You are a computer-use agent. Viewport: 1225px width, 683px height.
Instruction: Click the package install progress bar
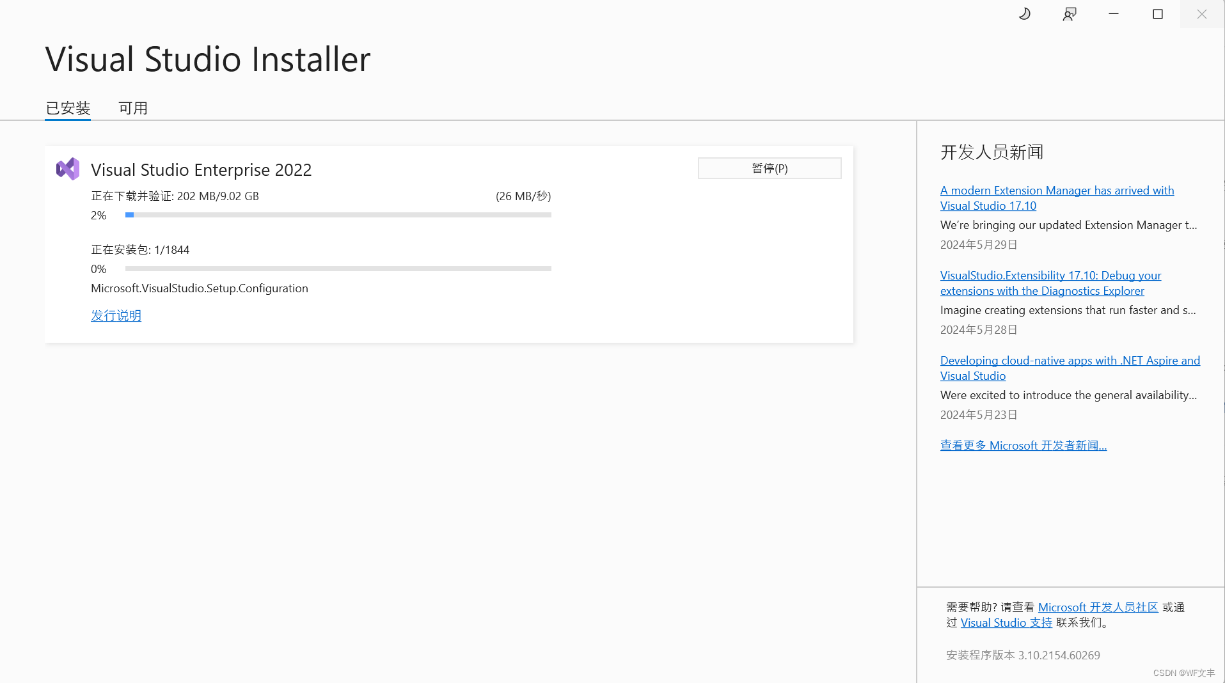tap(338, 269)
